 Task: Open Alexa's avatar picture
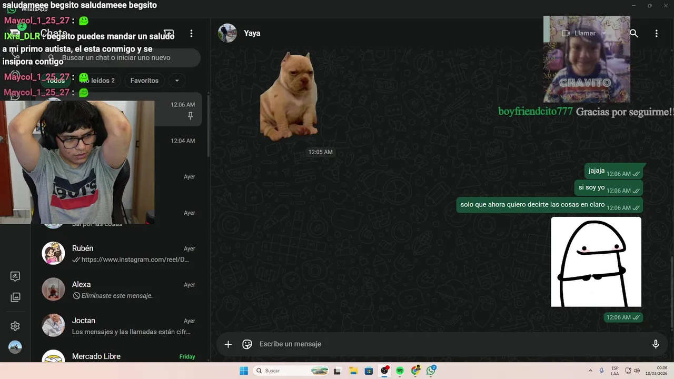(53, 290)
